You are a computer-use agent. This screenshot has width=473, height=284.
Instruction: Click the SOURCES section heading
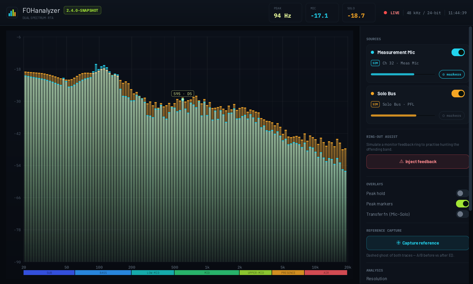[x=374, y=39]
